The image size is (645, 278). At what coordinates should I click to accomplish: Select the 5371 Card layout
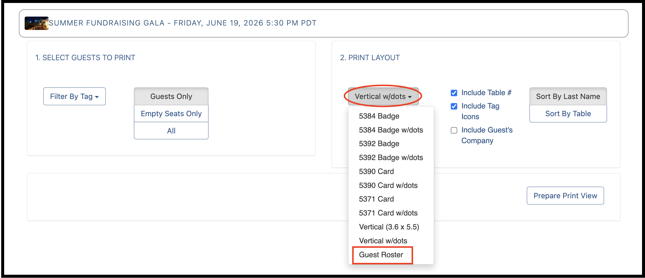(x=391, y=199)
